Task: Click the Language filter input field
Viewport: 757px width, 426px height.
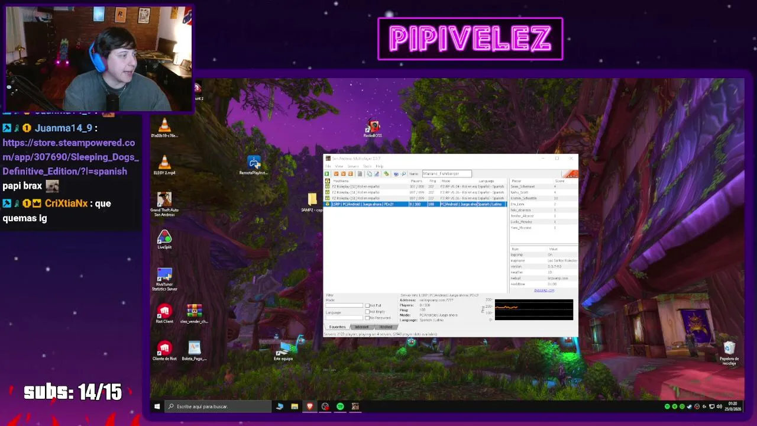Action: (x=344, y=318)
